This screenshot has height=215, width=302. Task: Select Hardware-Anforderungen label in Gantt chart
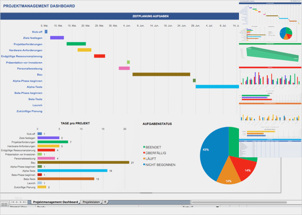26,51
